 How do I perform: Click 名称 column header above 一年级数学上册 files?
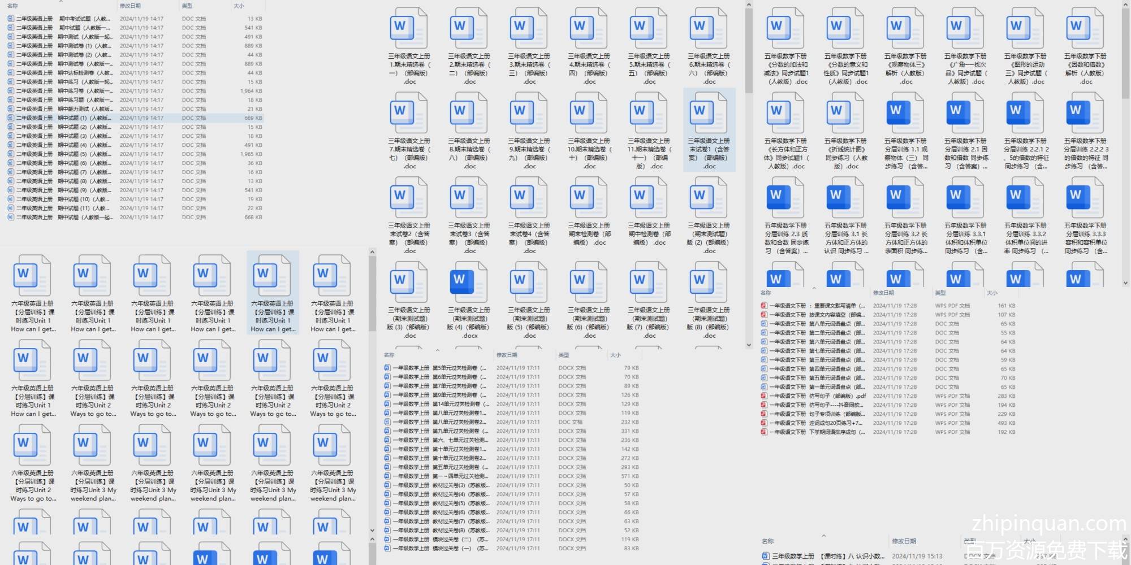(389, 355)
